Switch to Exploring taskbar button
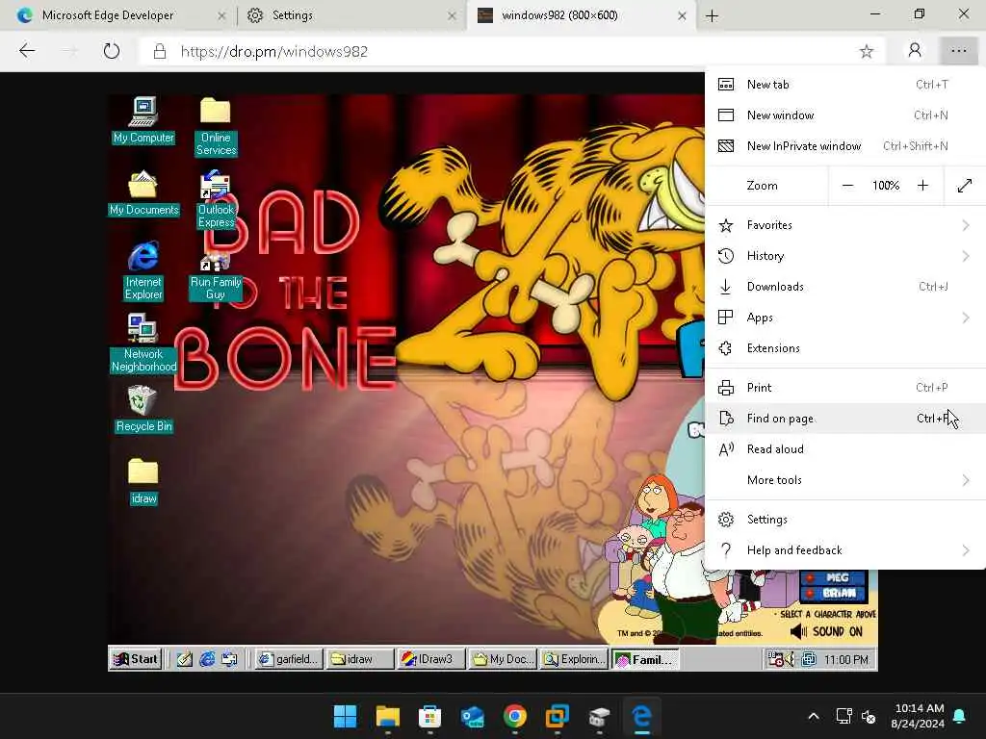The height and width of the screenshot is (739, 986). (574, 659)
